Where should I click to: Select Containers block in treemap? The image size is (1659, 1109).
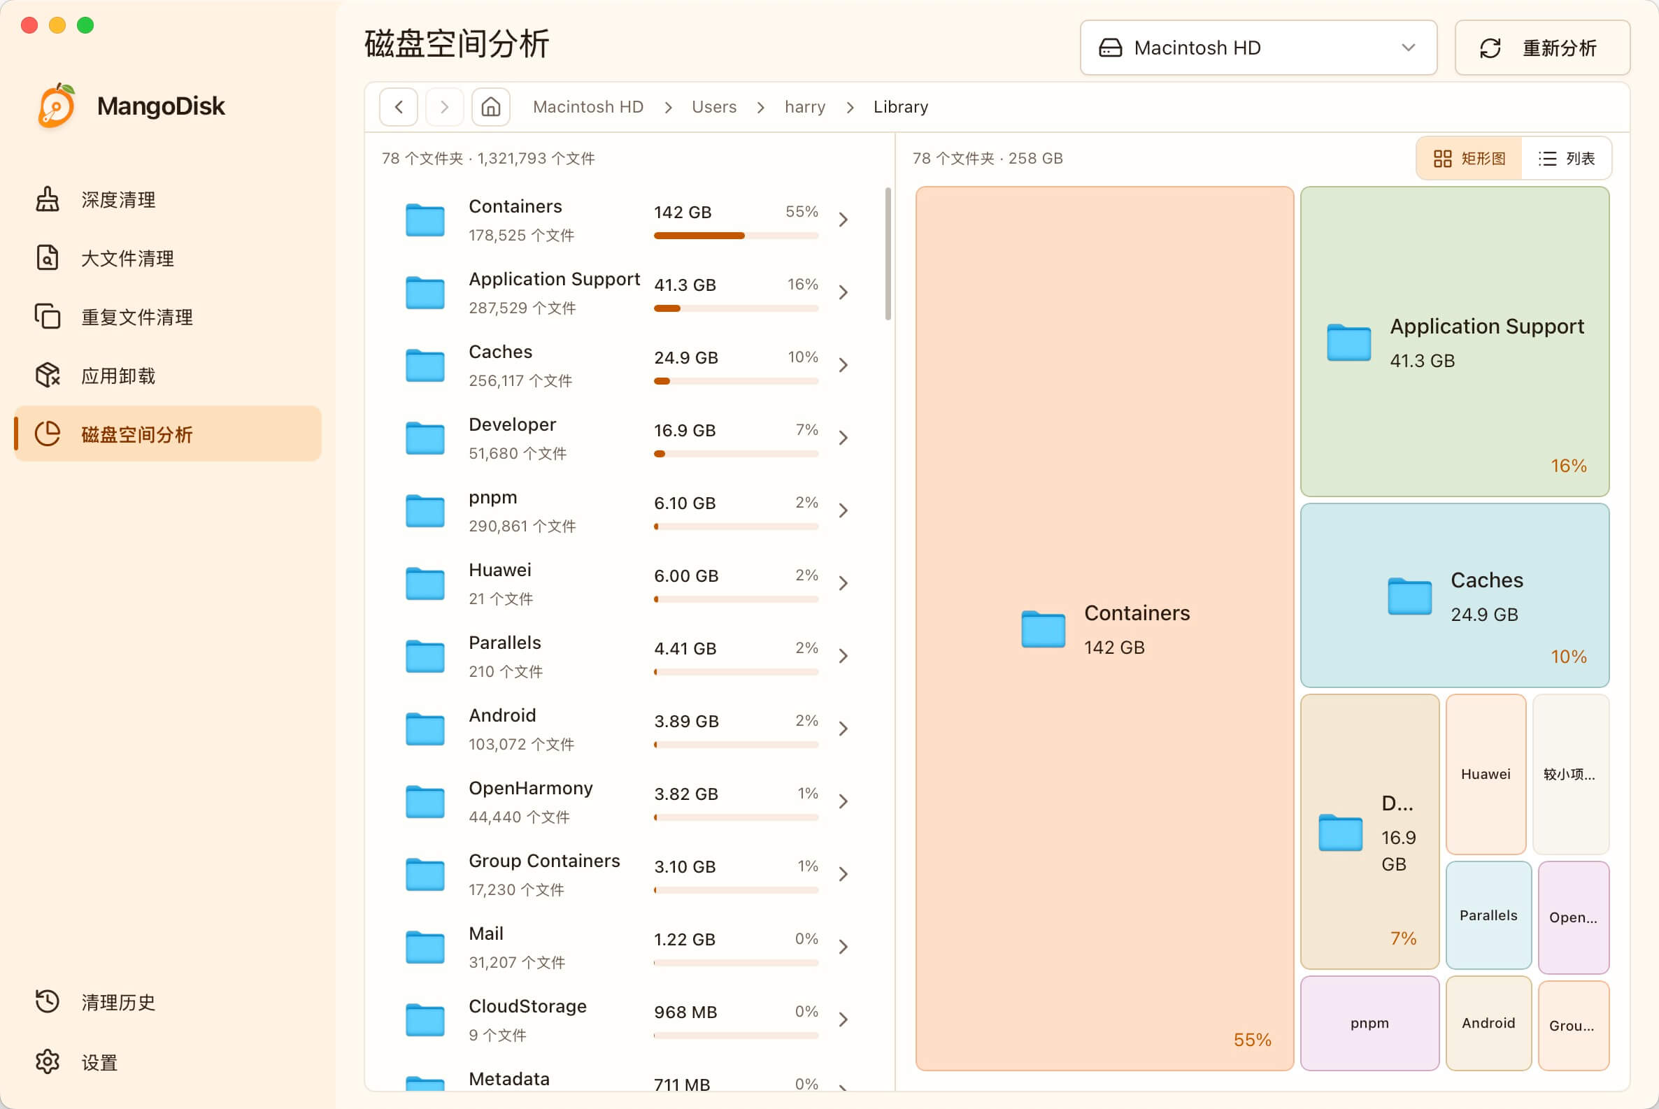coord(1104,628)
